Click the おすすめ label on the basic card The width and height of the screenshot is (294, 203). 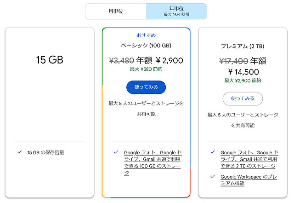click(146, 35)
